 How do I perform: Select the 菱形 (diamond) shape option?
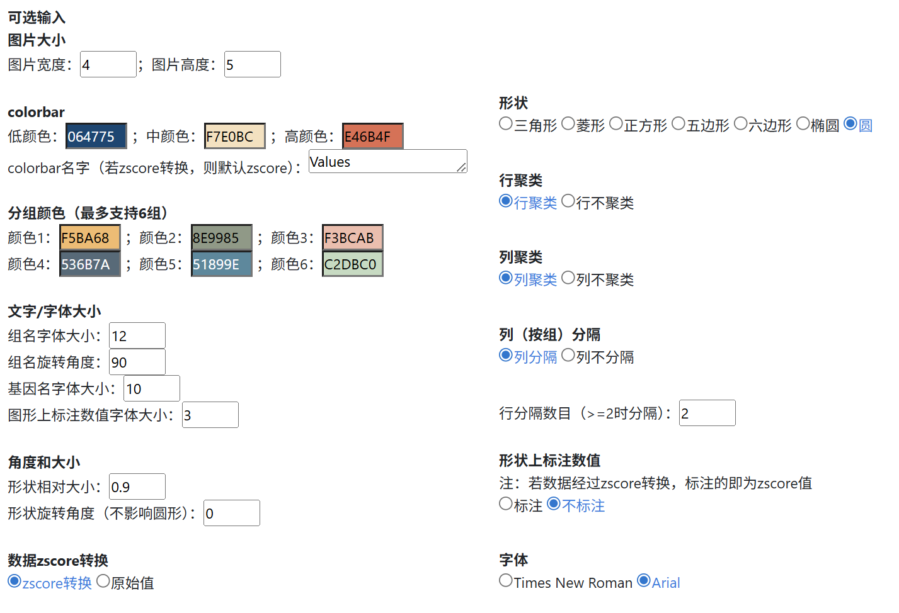(x=568, y=124)
